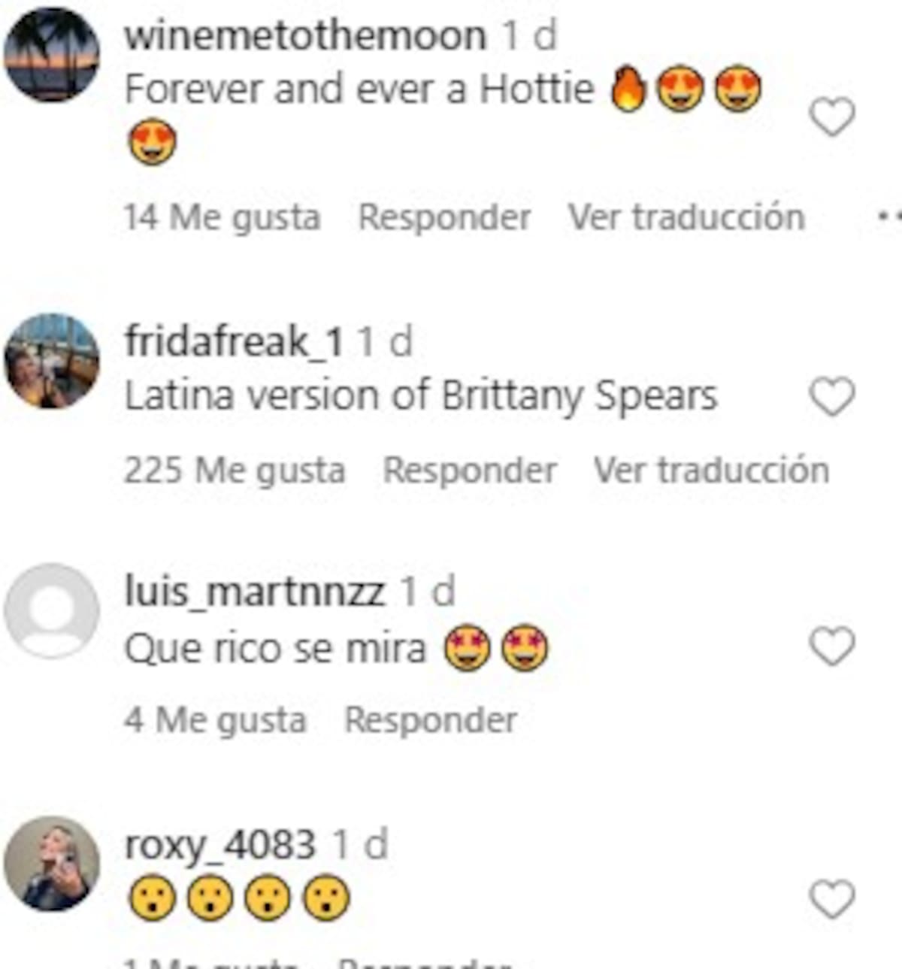Like fridafreak_1's comment with heart icon
Image resolution: width=902 pixels, height=969 pixels.
pos(832,396)
